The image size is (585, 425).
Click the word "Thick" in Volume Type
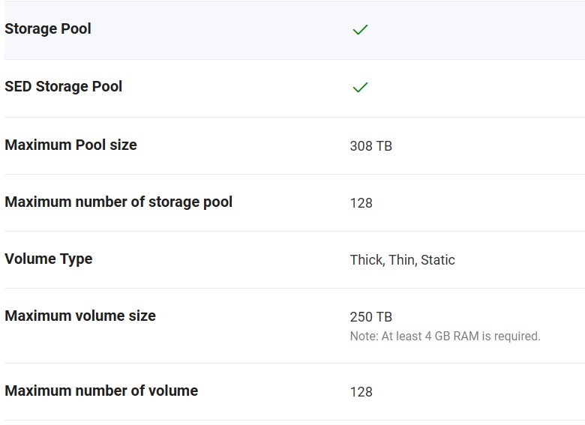coord(366,260)
